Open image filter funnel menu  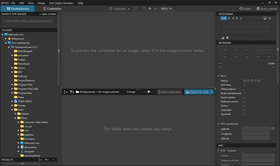[x=72, y=92]
